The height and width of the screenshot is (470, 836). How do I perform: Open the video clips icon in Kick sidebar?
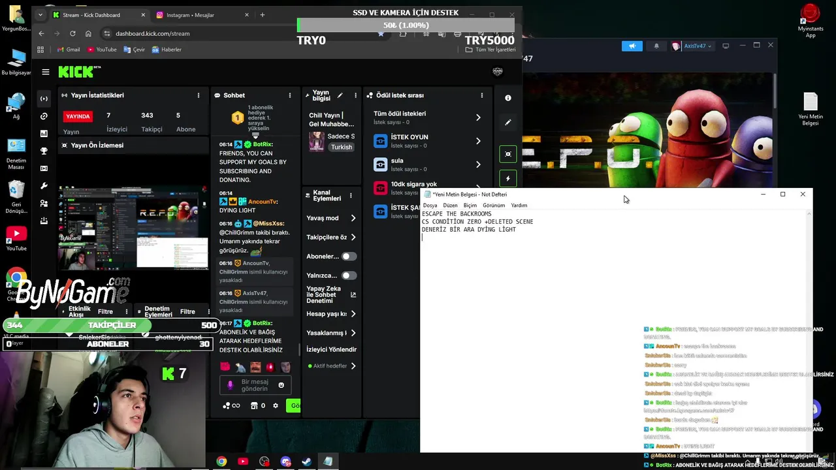click(44, 168)
